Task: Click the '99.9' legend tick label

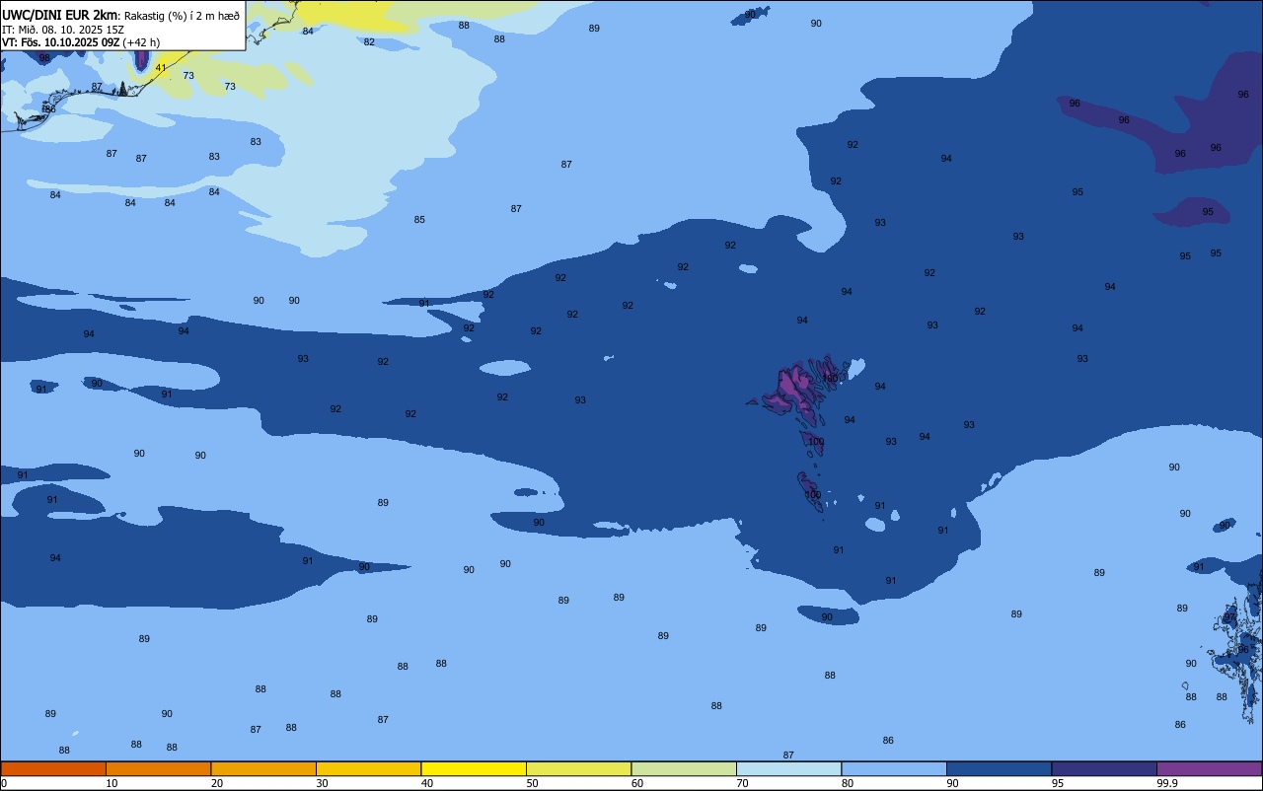Action: tap(1167, 783)
